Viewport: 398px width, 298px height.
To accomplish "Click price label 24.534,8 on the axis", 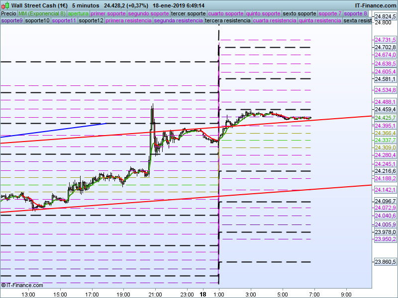I will pyautogui.click(x=385, y=90).
